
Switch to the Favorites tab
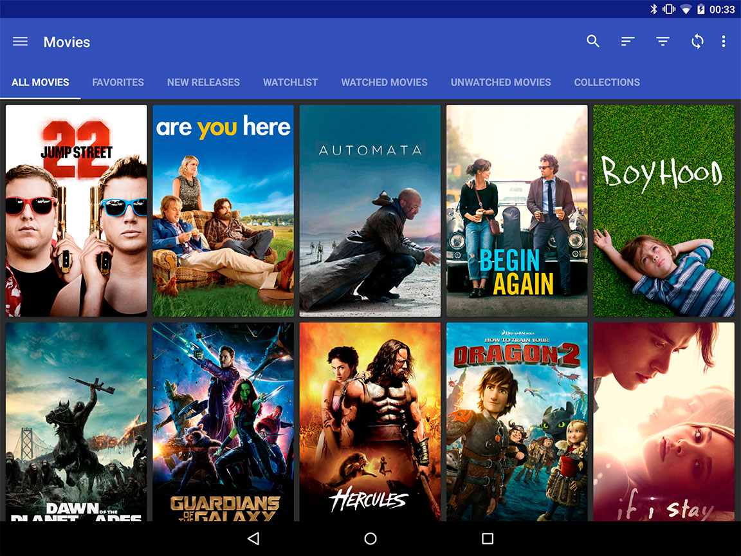118,82
